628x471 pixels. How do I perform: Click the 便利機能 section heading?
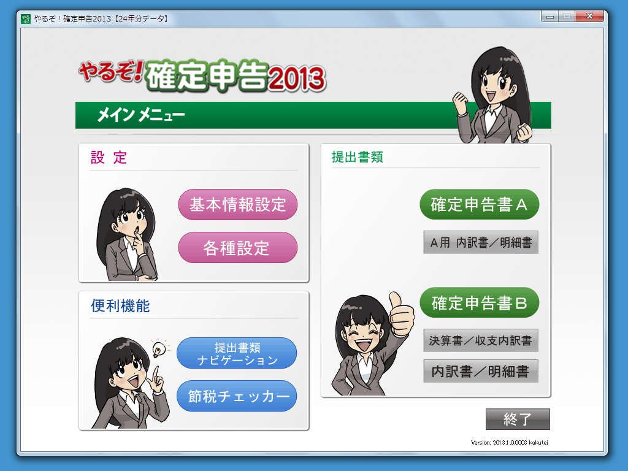pos(120,306)
